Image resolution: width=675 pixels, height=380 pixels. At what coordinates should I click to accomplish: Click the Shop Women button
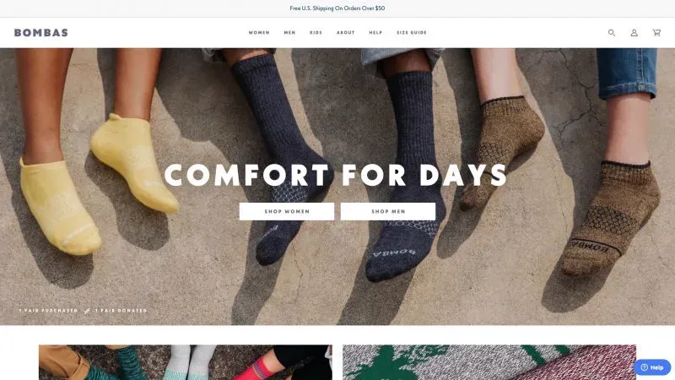coord(287,211)
